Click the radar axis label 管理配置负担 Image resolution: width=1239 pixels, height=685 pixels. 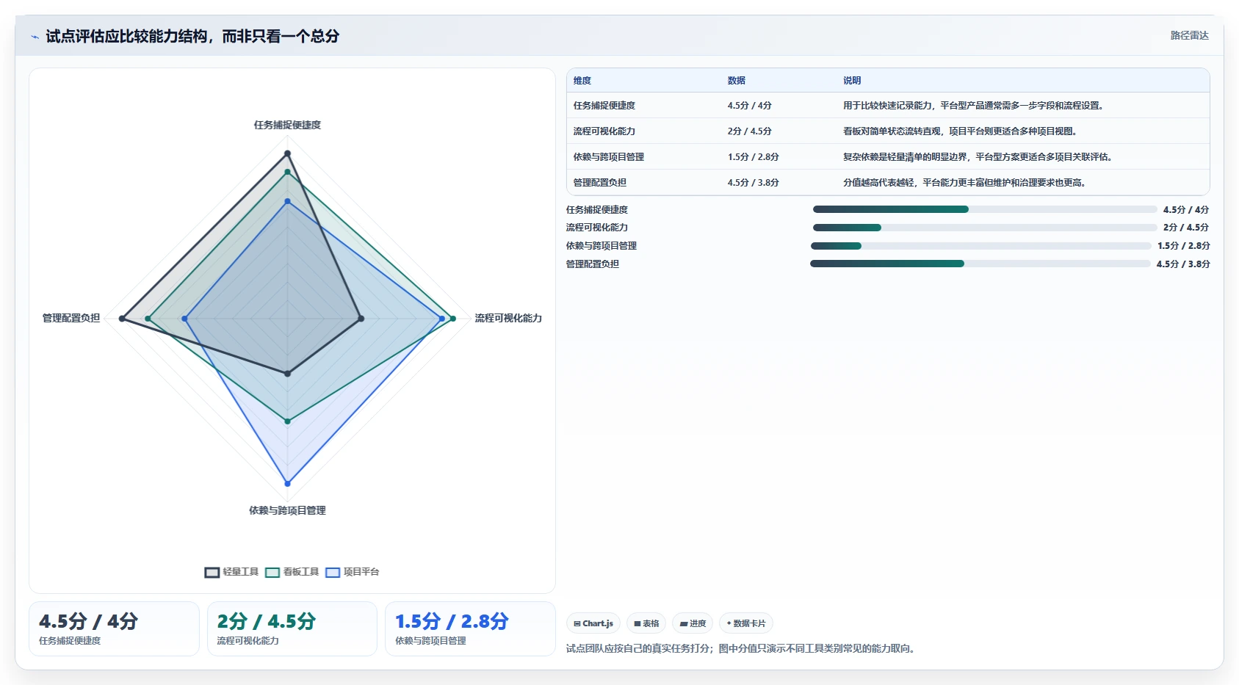click(x=71, y=318)
